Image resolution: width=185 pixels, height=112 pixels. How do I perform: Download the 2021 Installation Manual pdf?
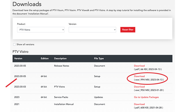point(139,104)
